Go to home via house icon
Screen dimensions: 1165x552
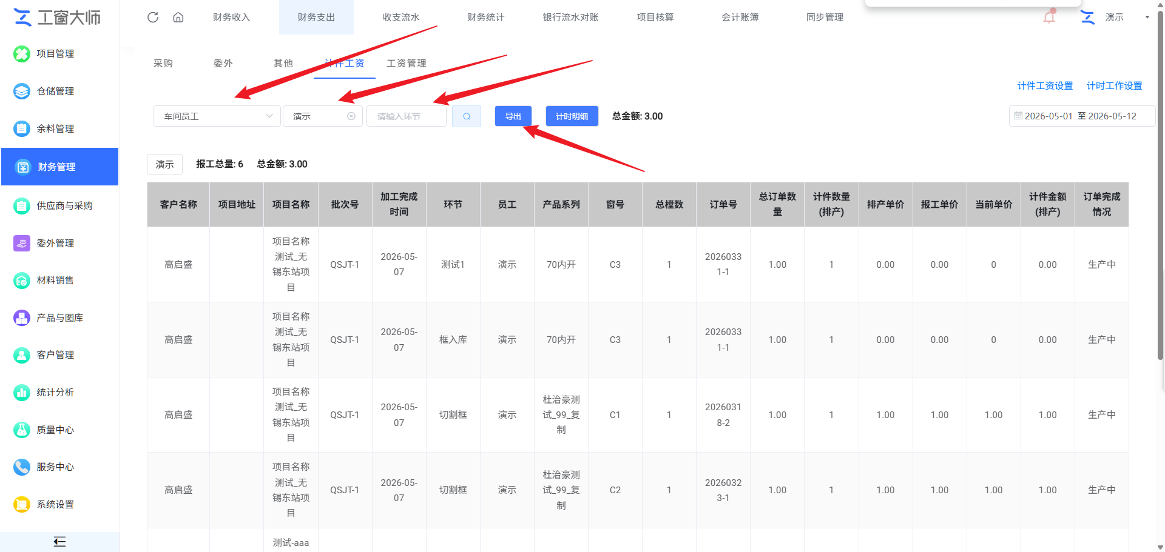(x=178, y=17)
